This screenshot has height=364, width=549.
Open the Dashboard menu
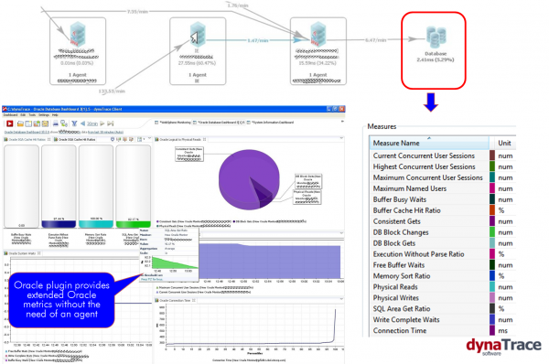coord(10,115)
